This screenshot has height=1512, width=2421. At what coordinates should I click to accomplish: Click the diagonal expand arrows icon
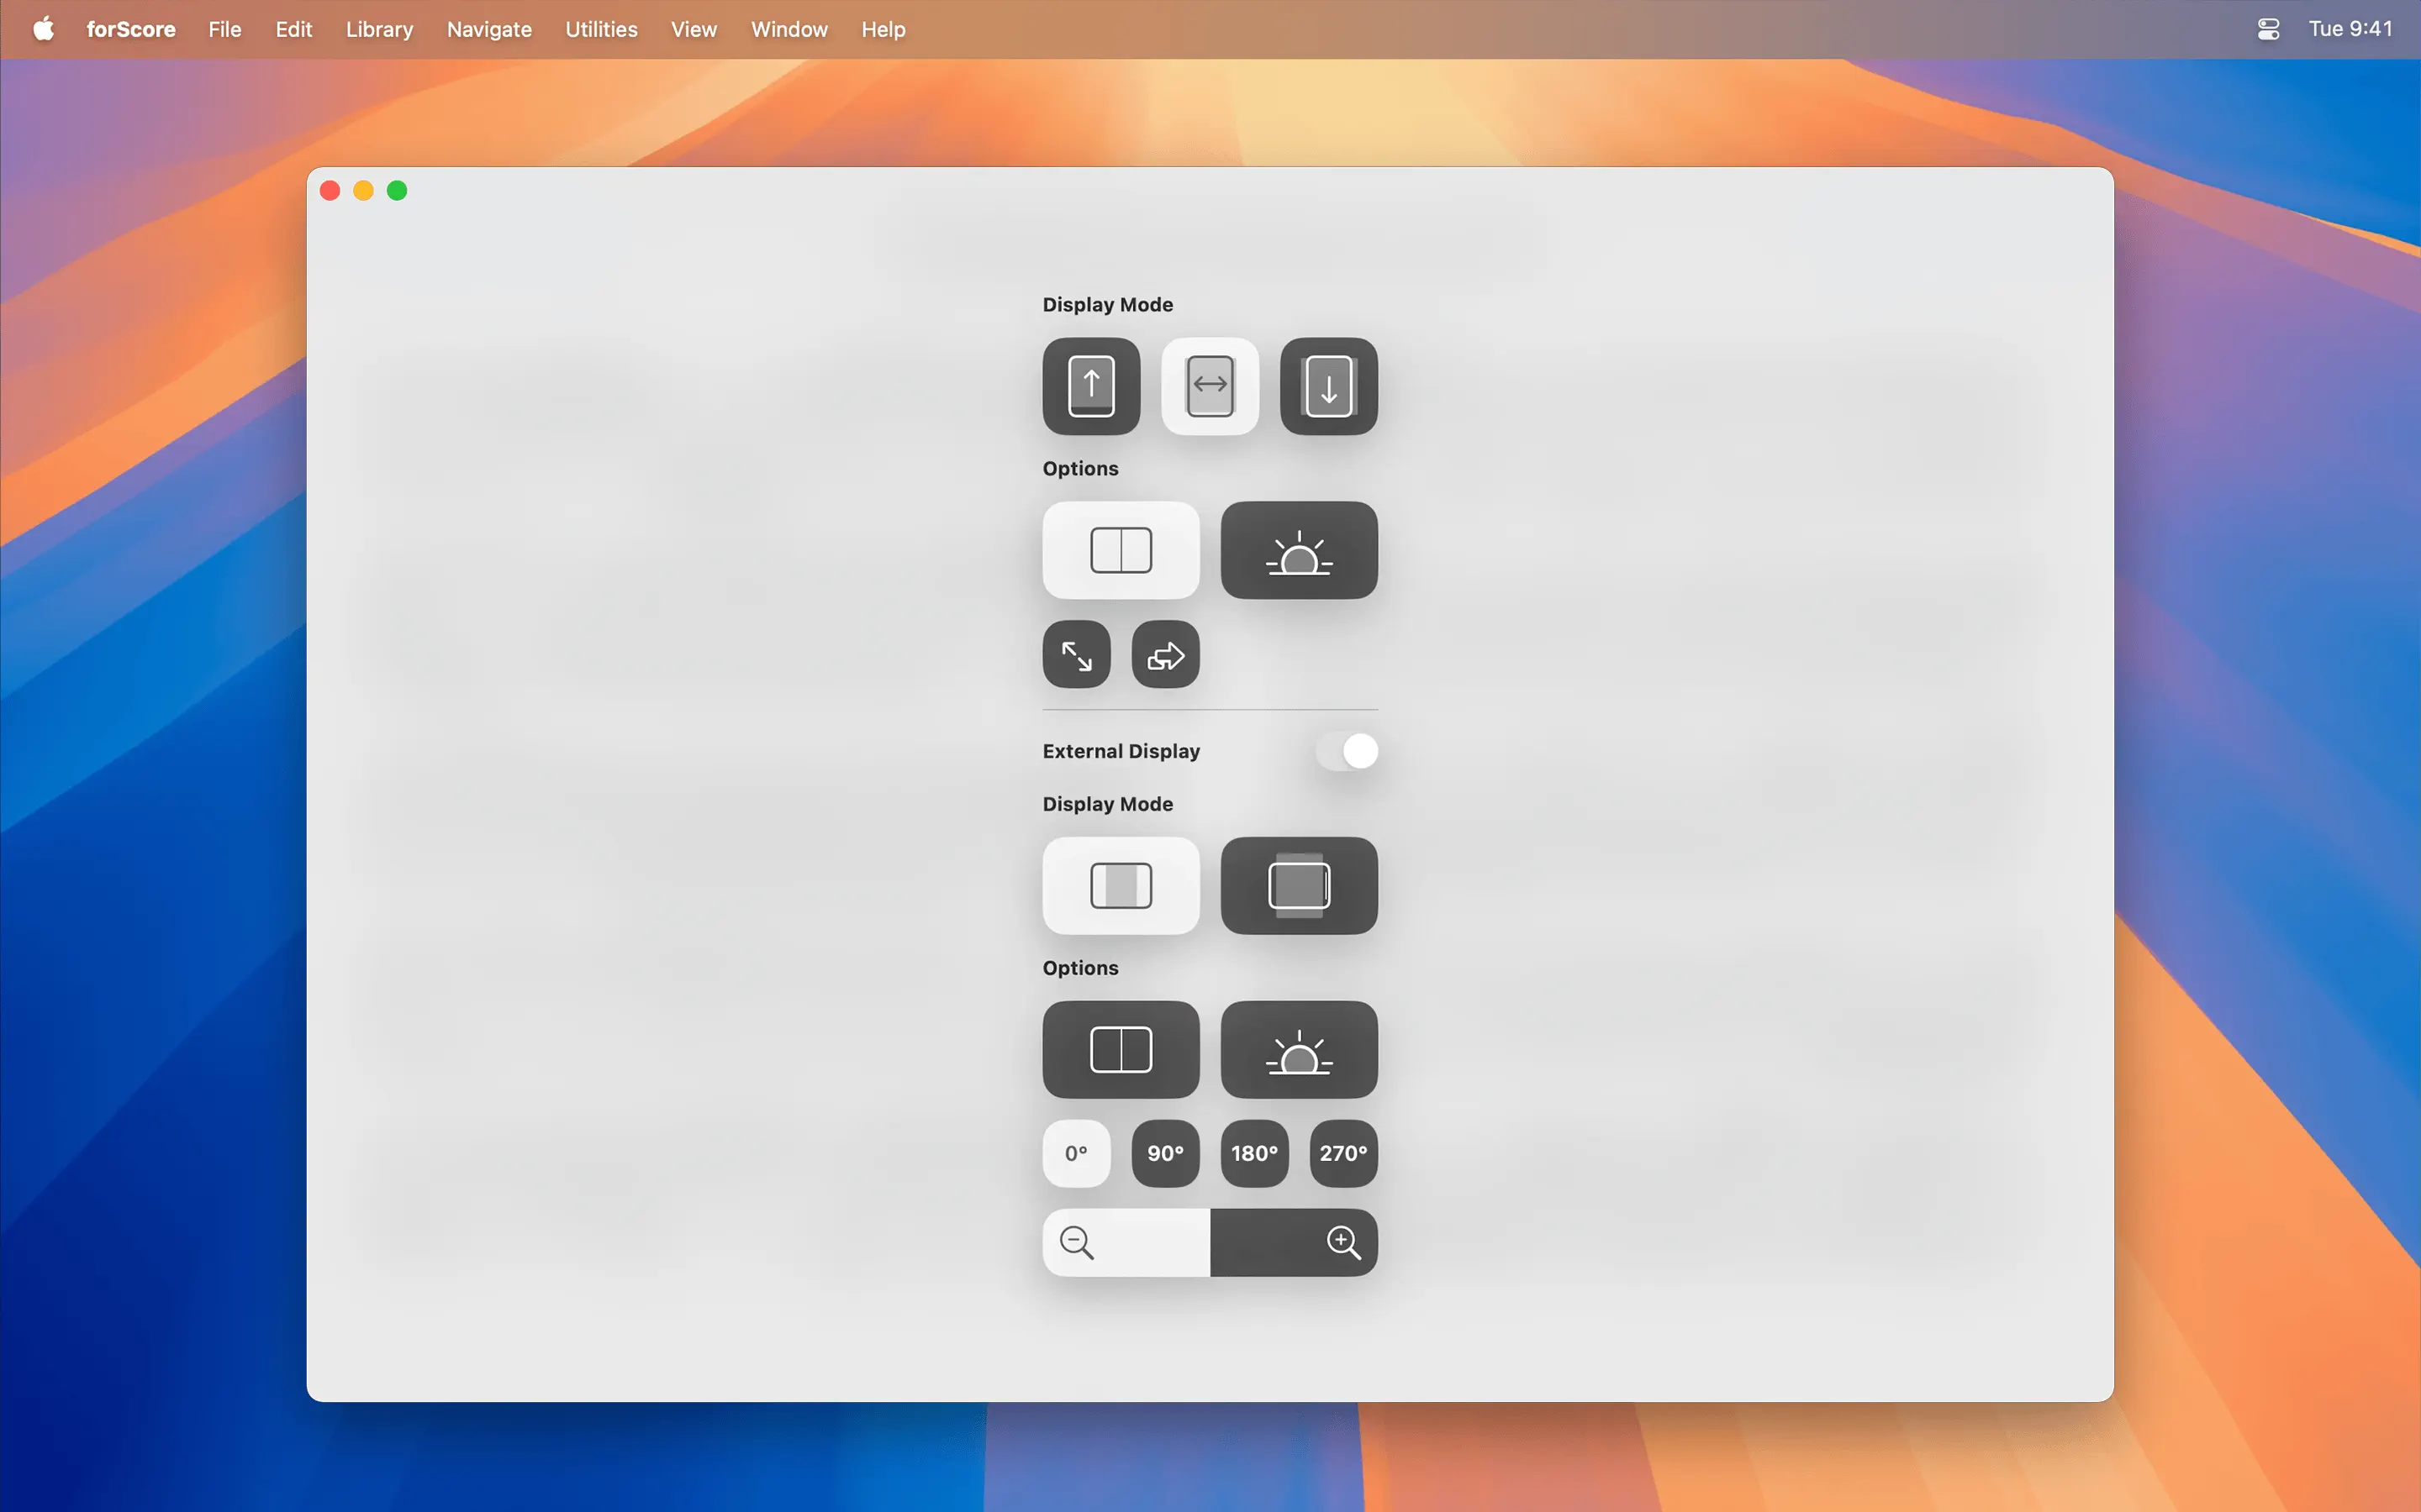(x=1077, y=655)
